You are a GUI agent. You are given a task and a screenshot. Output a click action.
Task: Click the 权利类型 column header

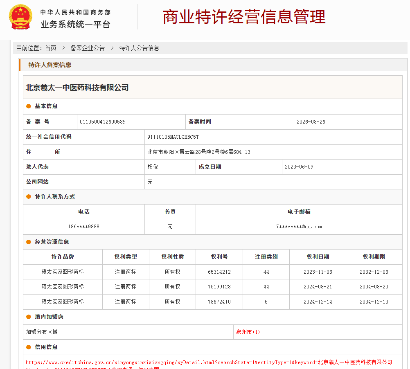click(126, 256)
